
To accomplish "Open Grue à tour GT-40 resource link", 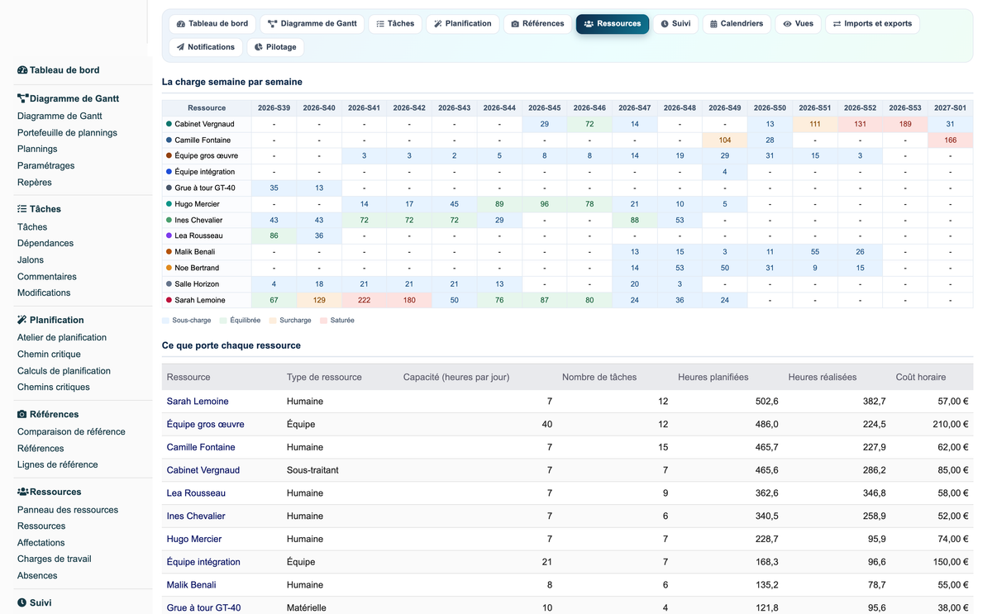I will pos(204,607).
